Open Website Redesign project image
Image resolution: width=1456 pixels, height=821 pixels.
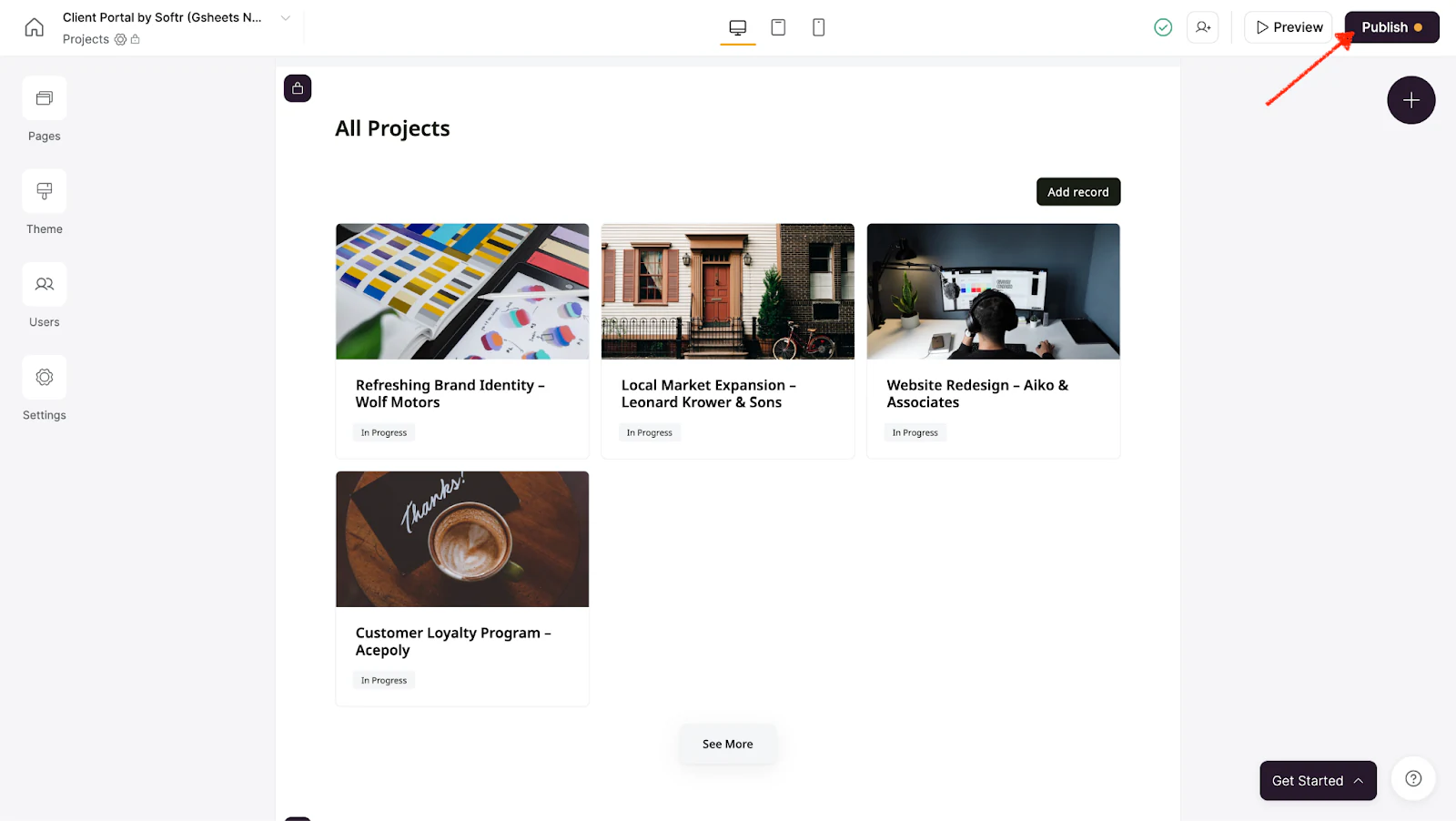994,291
